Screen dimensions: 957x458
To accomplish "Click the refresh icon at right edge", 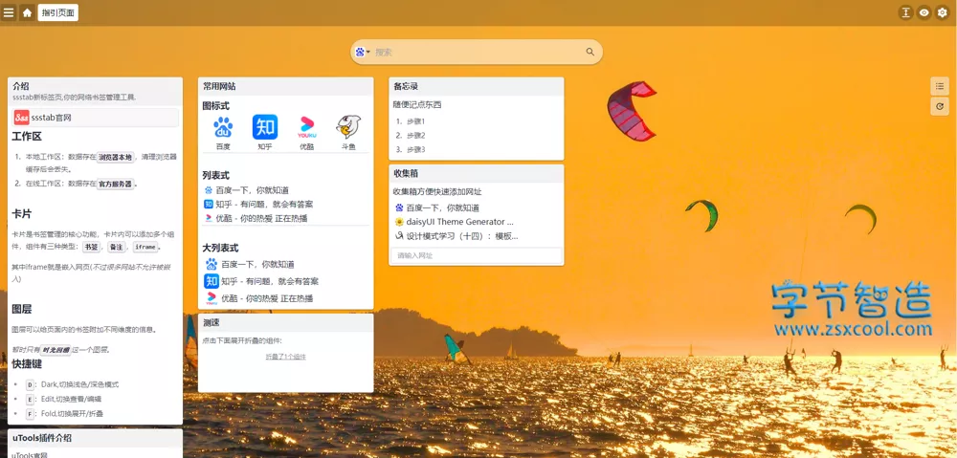I will (940, 107).
